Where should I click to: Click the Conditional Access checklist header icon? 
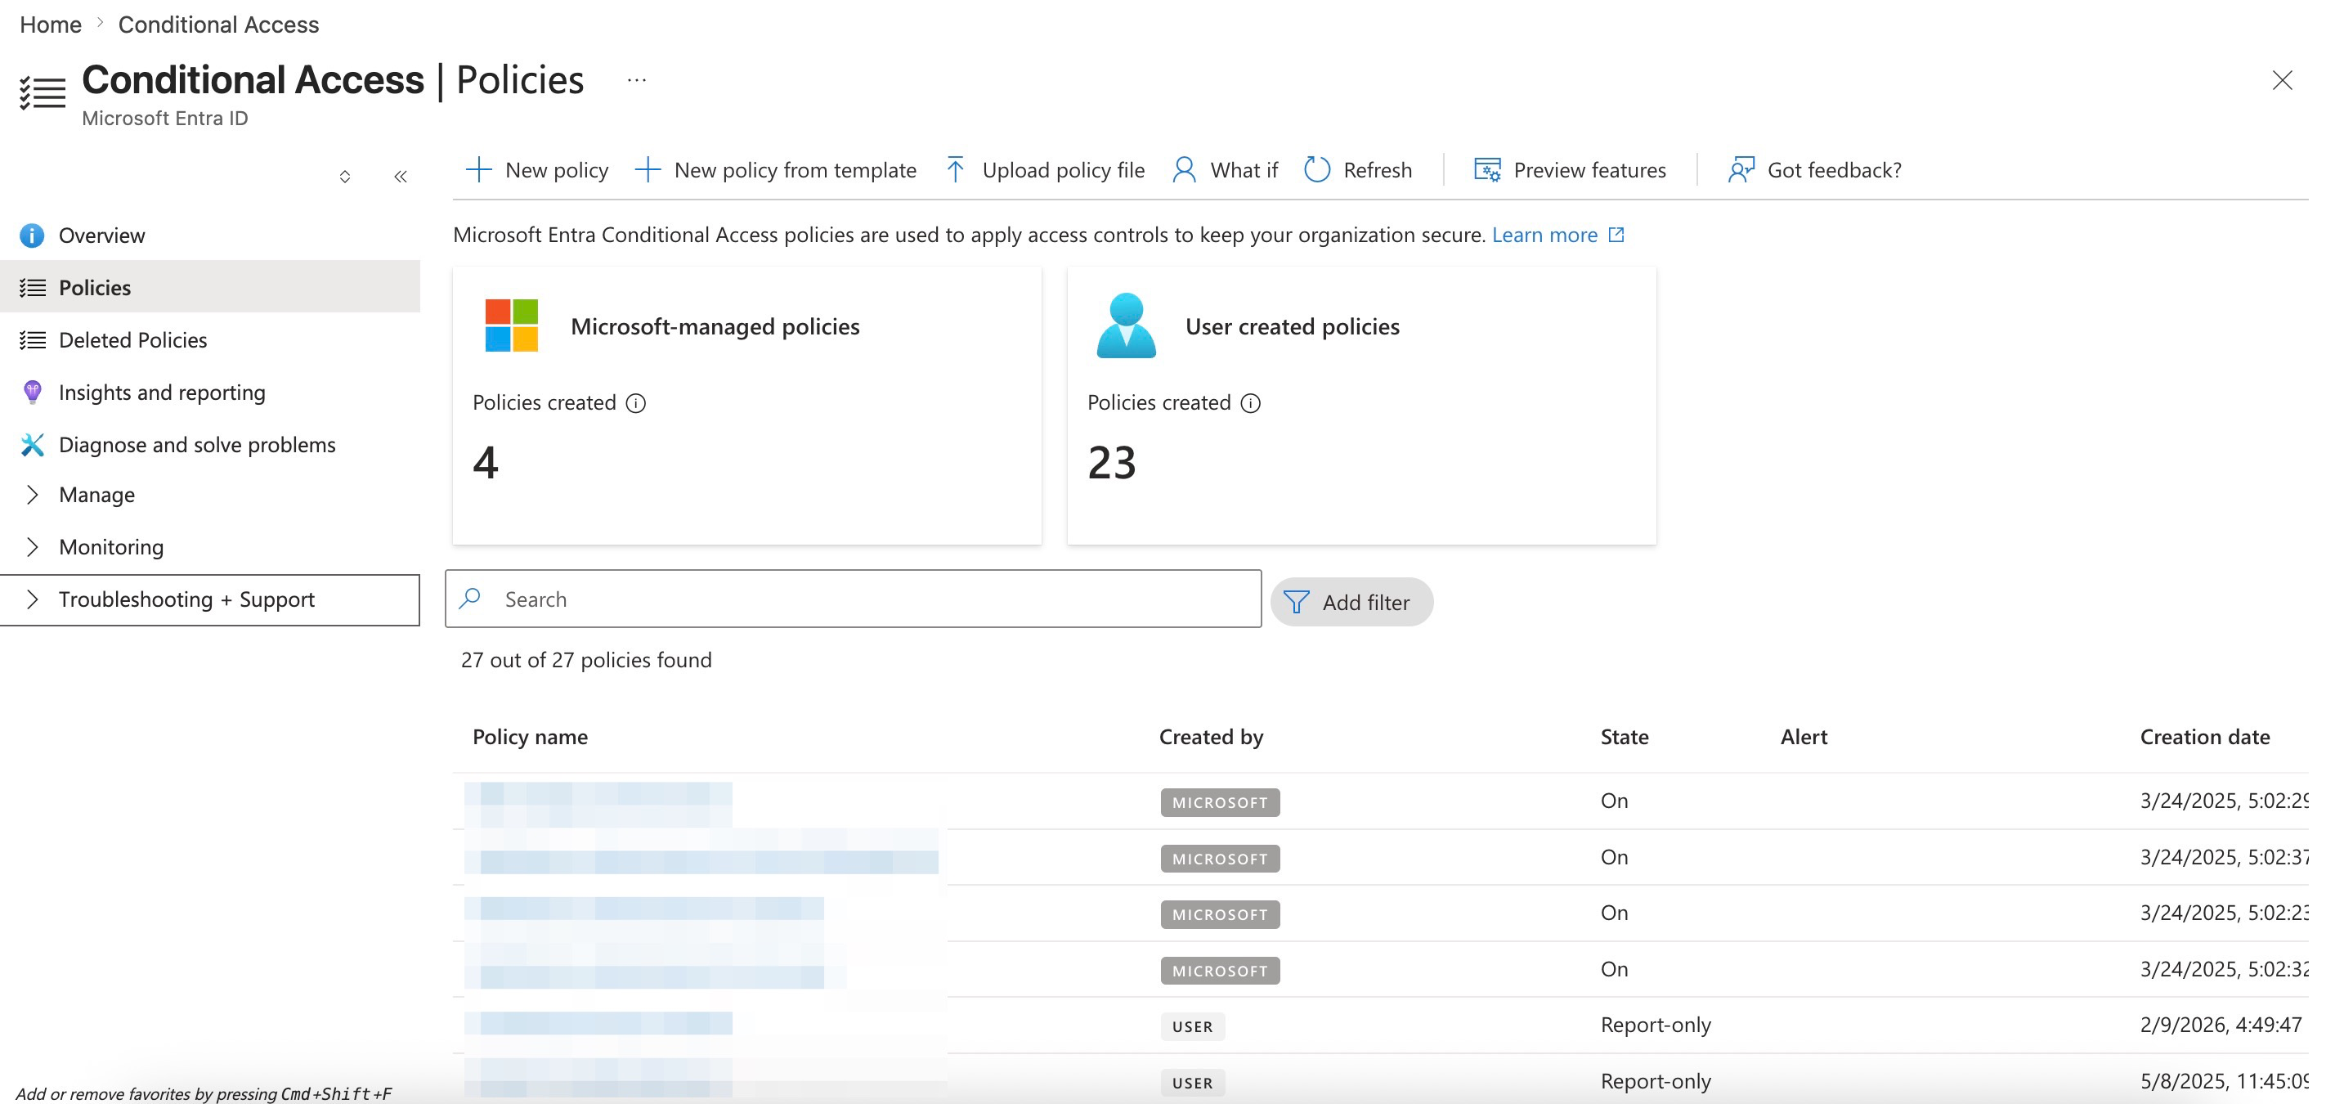point(43,92)
